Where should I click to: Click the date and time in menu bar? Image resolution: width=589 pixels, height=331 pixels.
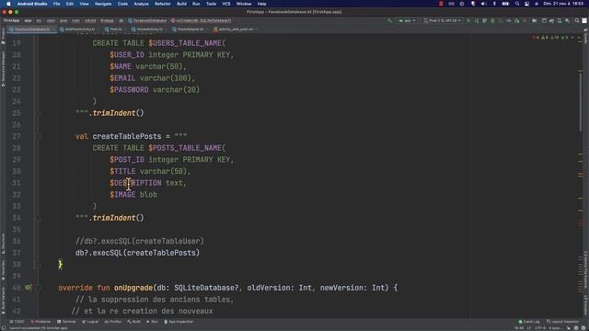(x=563, y=4)
